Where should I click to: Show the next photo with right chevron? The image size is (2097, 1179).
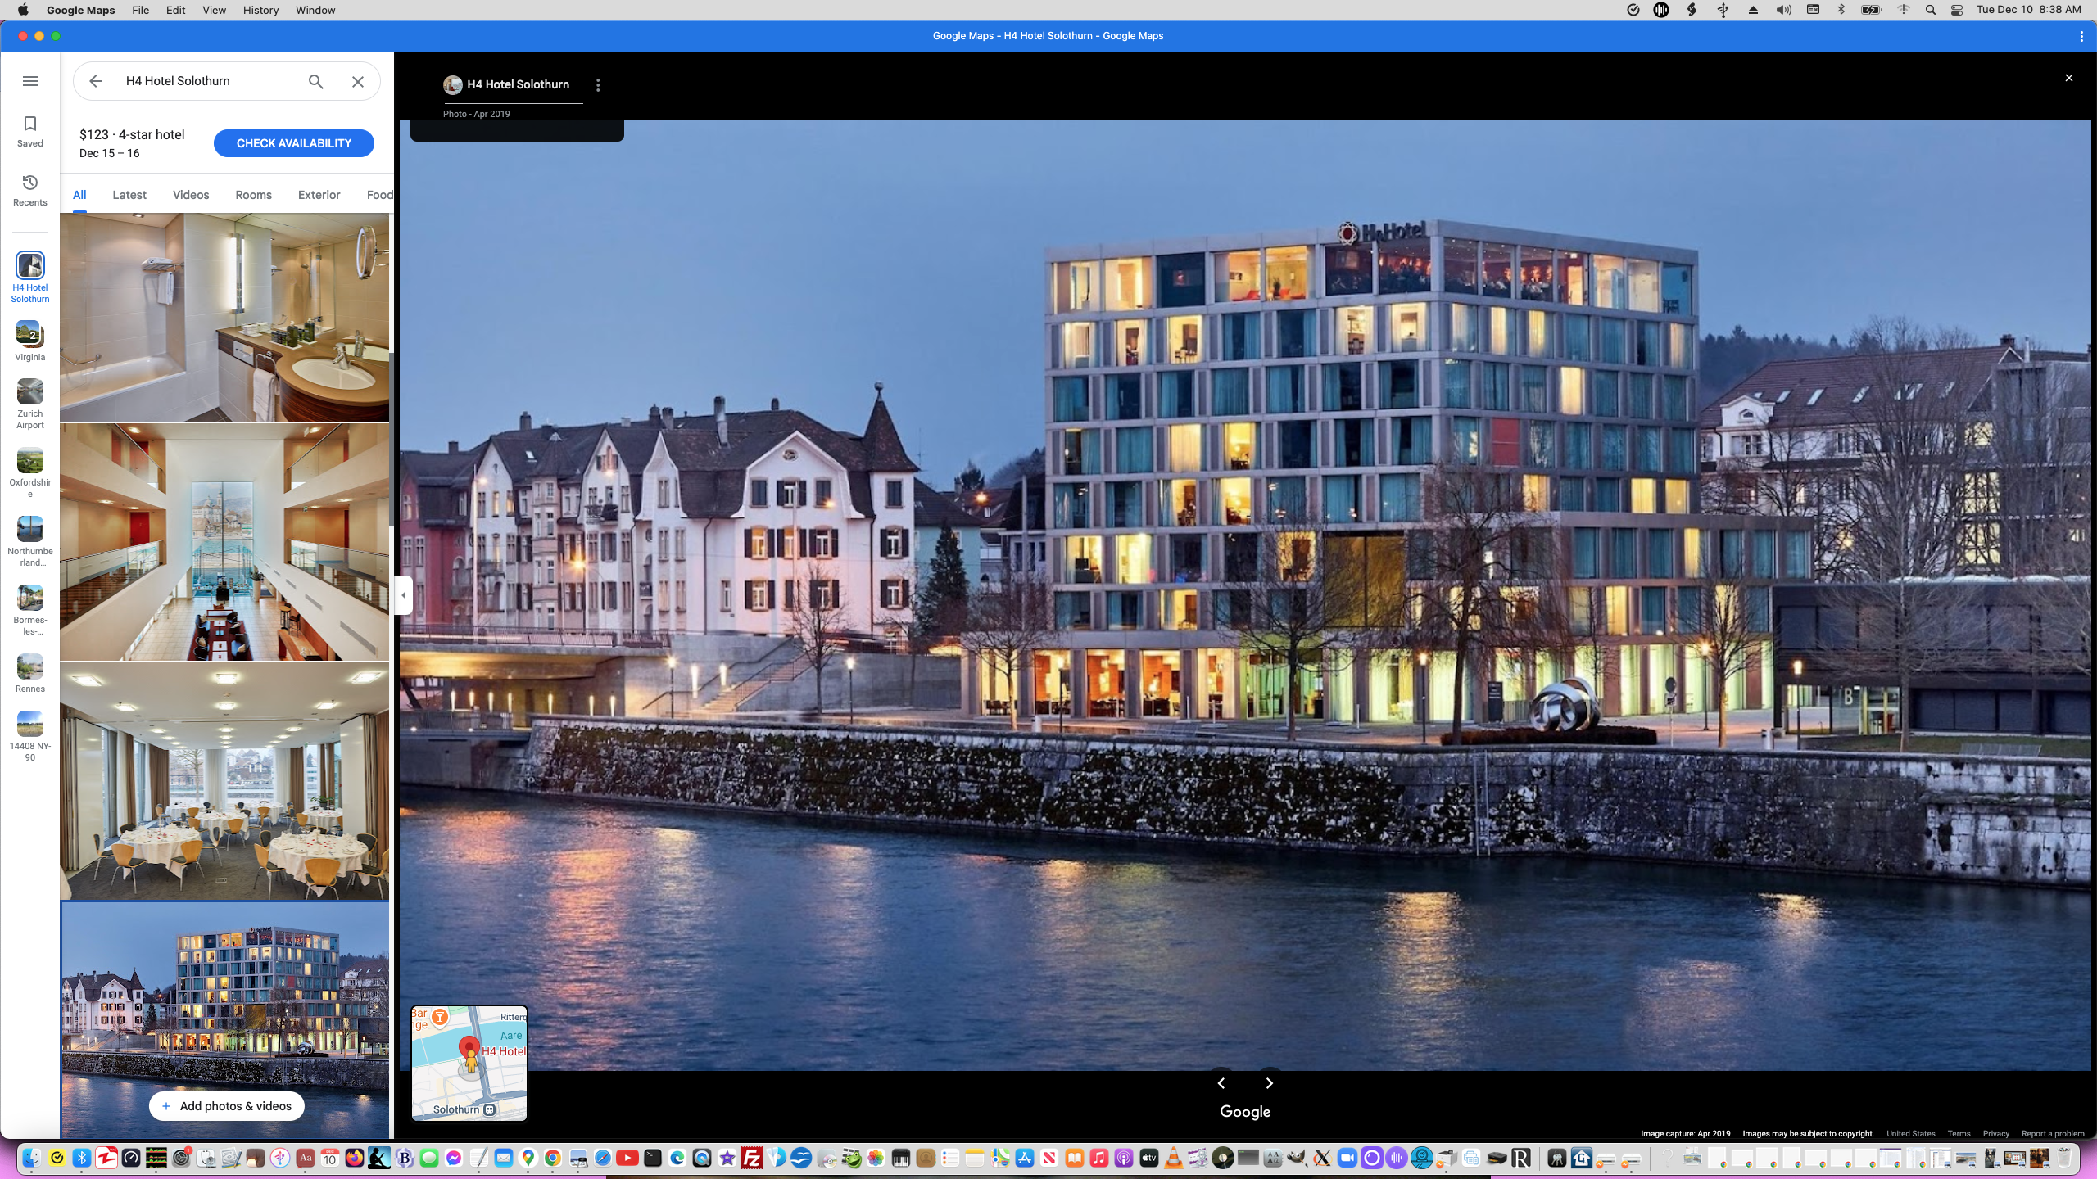coord(1269,1083)
